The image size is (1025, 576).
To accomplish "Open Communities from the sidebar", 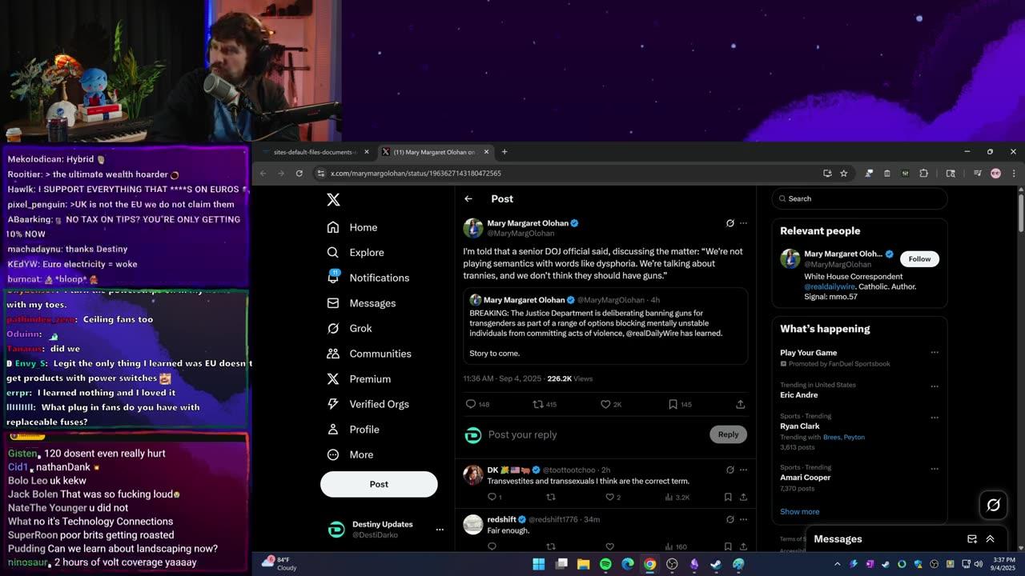I will tap(369, 354).
